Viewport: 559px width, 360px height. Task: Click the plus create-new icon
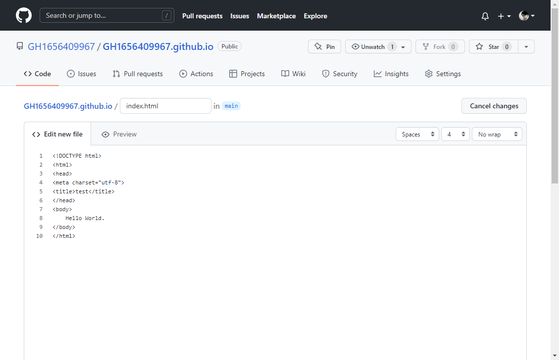tap(504, 16)
